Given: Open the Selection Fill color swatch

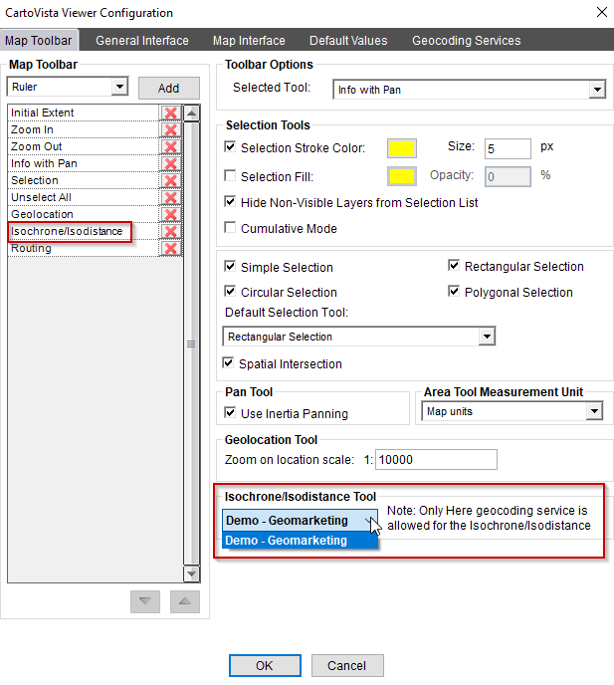Looking at the screenshot, I should (x=402, y=176).
